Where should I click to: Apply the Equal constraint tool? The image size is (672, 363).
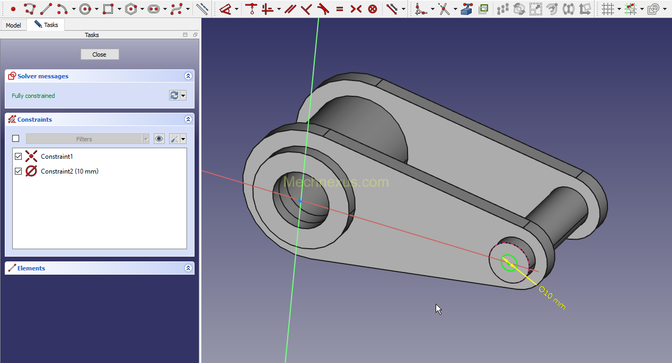(340, 9)
